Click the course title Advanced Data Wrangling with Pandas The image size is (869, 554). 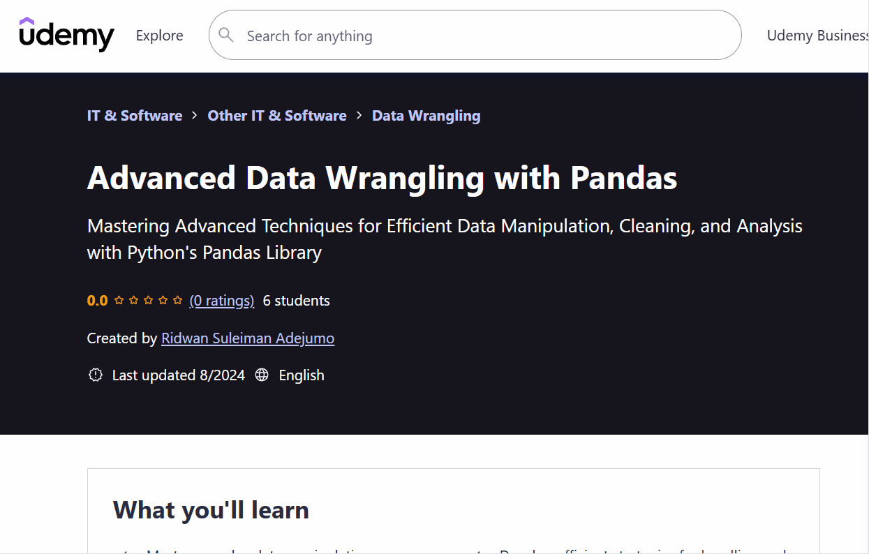click(x=382, y=178)
